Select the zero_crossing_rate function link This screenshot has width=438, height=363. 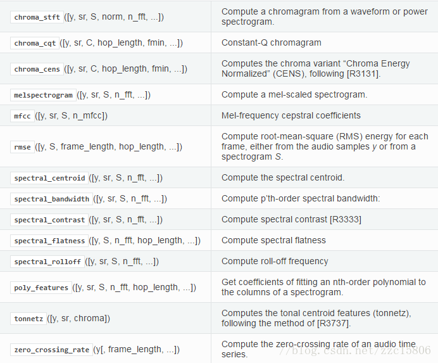[x=51, y=350]
